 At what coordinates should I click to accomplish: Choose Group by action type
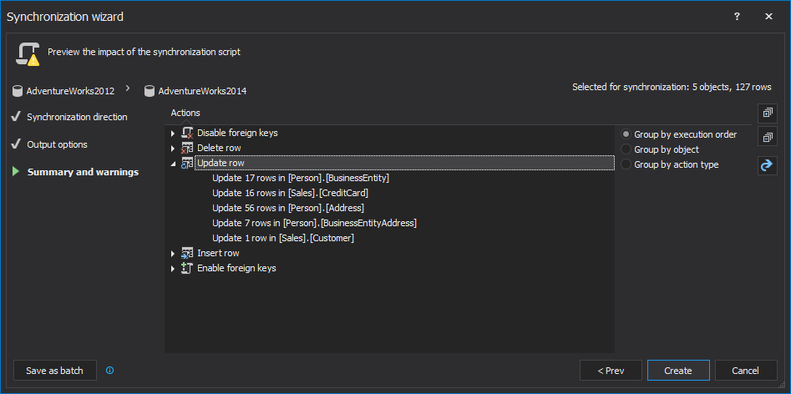[x=626, y=164]
